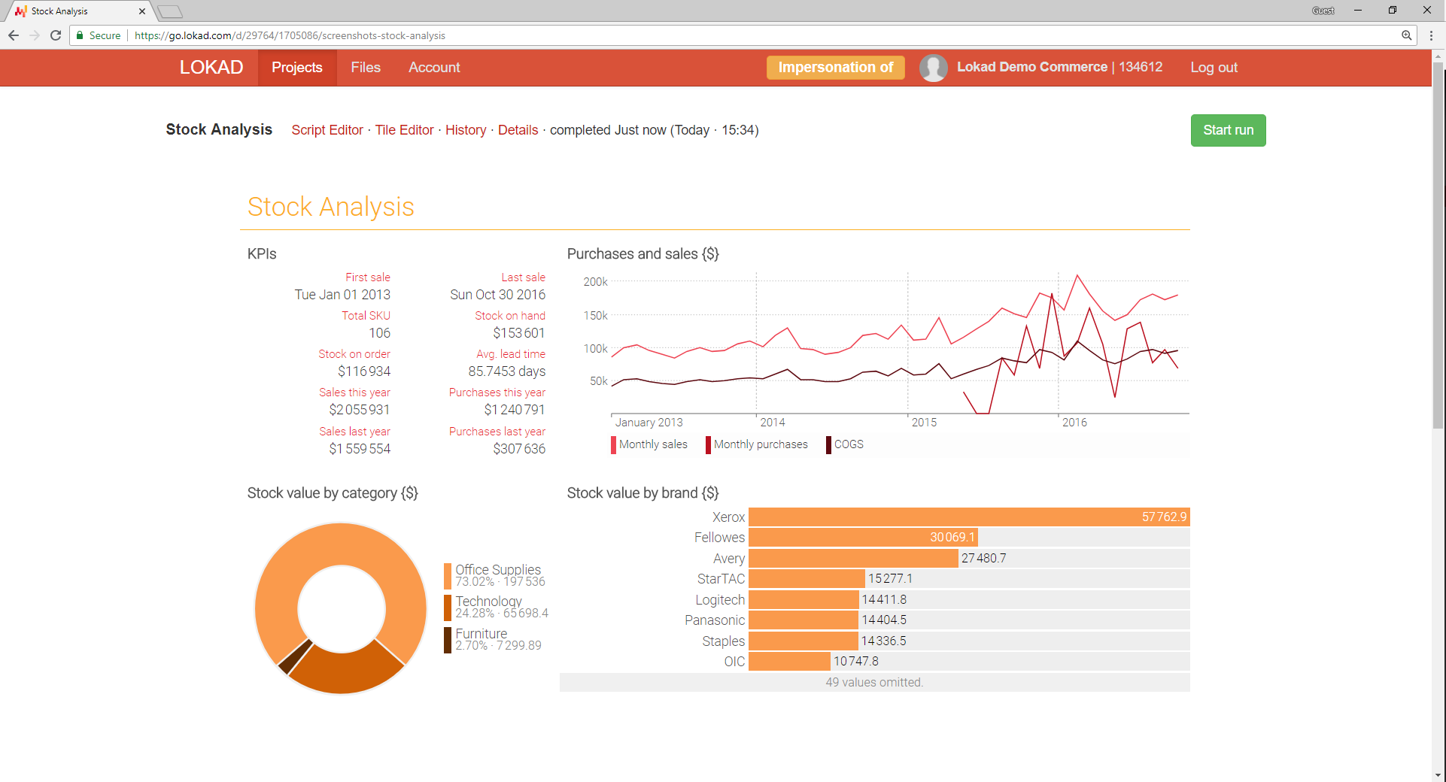Go to the Files section
Image resolution: width=1446 pixels, height=782 pixels.
click(x=366, y=68)
